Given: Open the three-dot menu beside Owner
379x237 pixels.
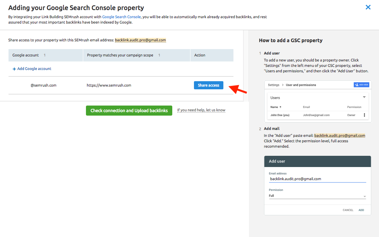Looking at the screenshot, I should 364,115.
